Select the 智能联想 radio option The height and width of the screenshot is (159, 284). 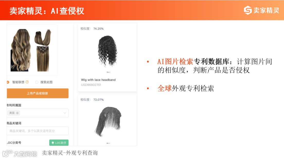click(x=8, y=82)
